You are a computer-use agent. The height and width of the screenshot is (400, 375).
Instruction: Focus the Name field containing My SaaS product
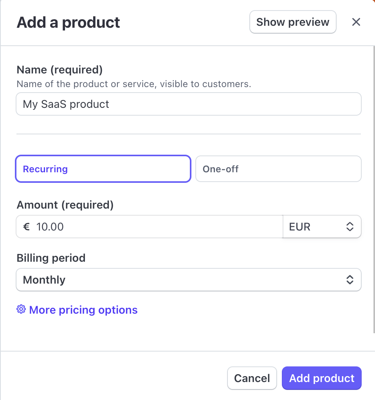(x=188, y=104)
